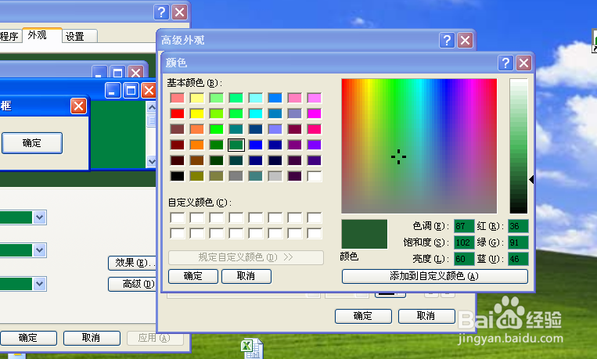Select the purple swatch in the fourth row

(x=295, y=145)
